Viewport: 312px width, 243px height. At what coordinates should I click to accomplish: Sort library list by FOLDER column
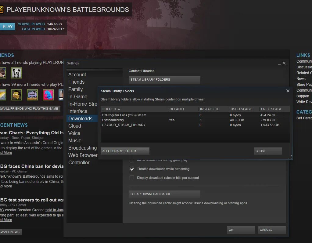point(134,109)
